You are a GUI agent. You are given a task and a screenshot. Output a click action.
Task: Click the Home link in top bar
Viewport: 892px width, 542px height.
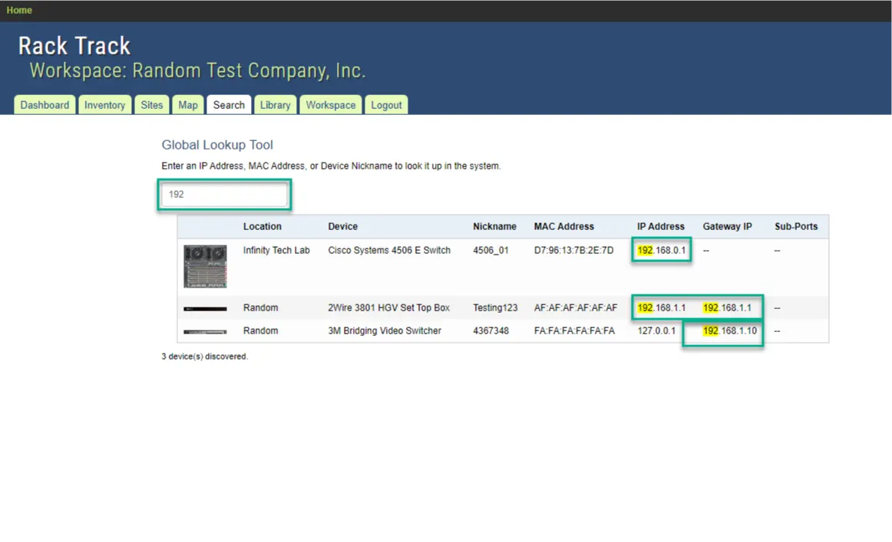tap(19, 10)
